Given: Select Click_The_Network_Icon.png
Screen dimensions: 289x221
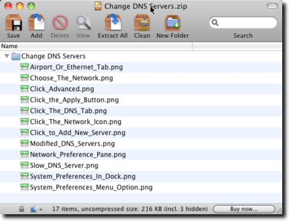Looking at the screenshot, I should (x=141, y=122).
